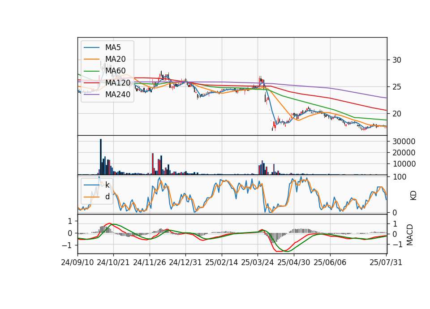This screenshot has height=309, width=430.
Task: Click the MA60 legend label
Action: 115,71
